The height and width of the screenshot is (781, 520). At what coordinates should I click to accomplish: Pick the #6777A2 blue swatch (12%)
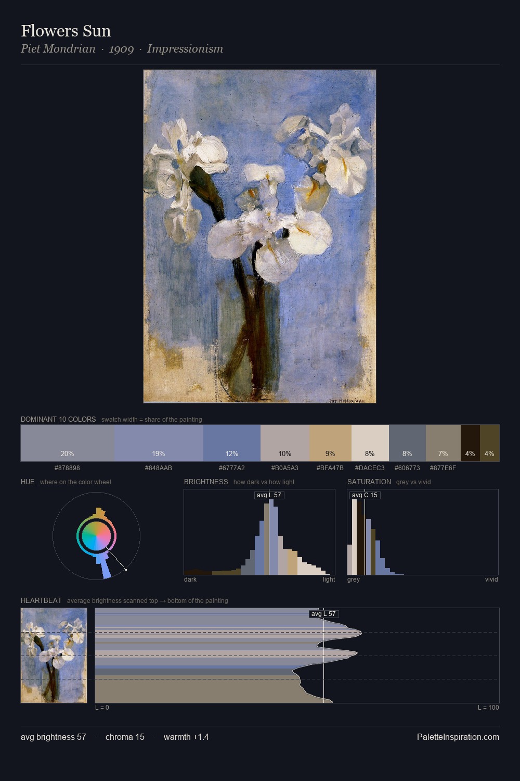(232, 443)
